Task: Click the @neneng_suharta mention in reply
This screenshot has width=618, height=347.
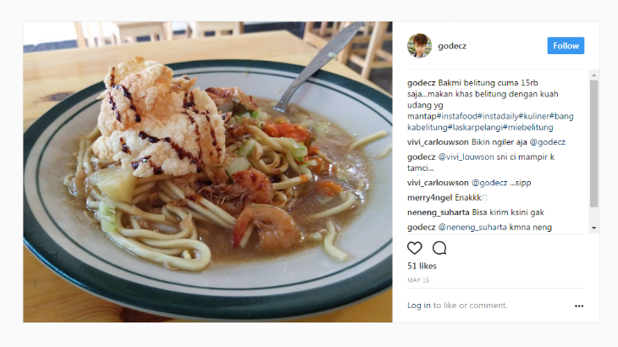Action: coord(472,228)
